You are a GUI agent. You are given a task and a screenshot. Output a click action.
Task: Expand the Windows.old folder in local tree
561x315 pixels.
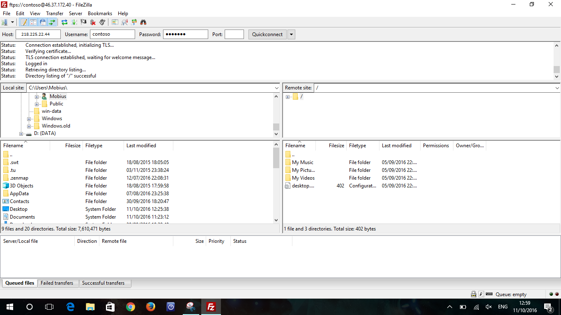29,126
